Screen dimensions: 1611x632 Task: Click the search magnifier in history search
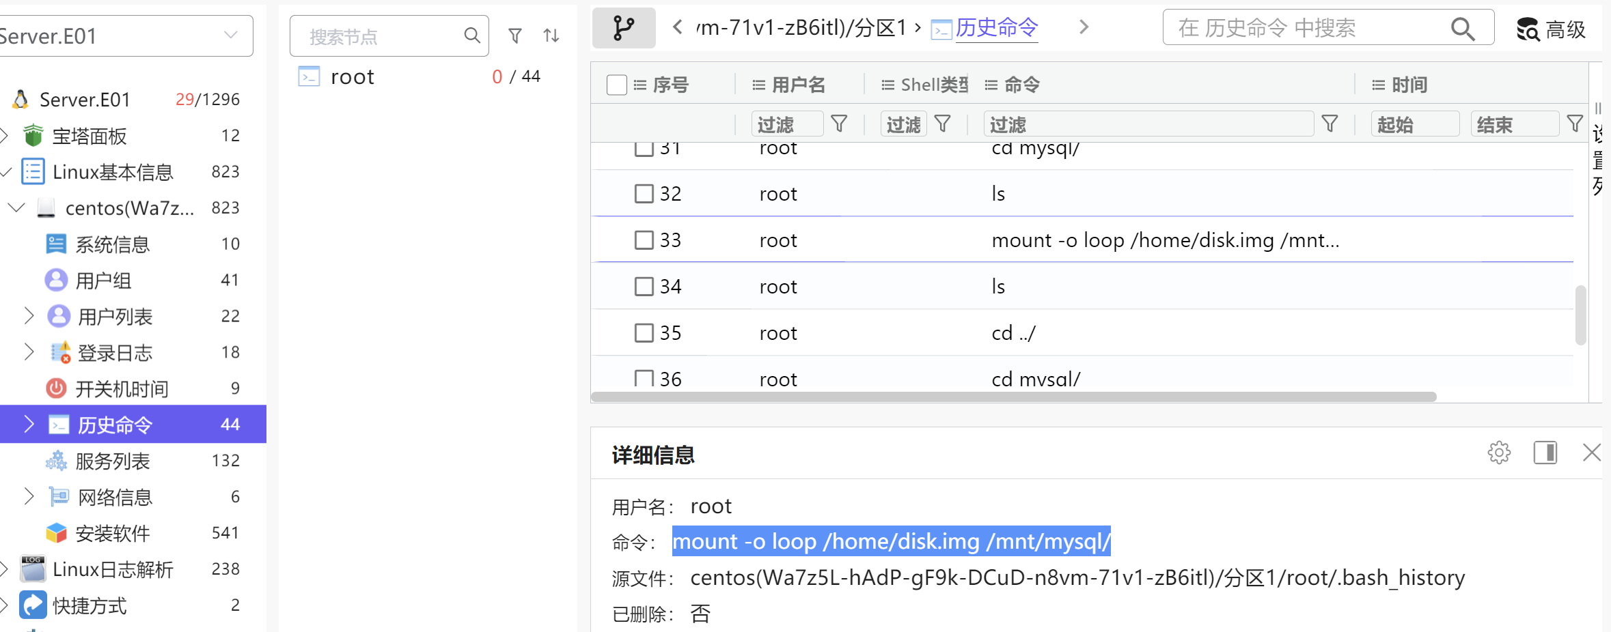[1463, 29]
